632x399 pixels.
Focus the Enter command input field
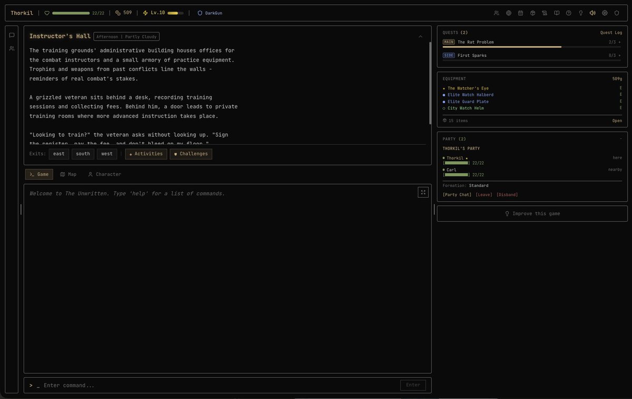[219, 385]
